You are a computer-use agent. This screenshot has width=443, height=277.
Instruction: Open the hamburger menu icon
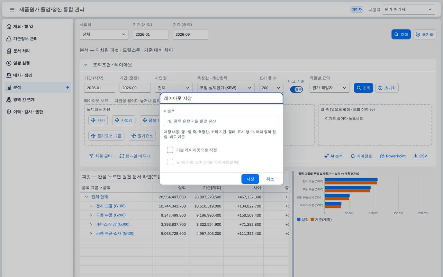pyautogui.click(x=12, y=10)
